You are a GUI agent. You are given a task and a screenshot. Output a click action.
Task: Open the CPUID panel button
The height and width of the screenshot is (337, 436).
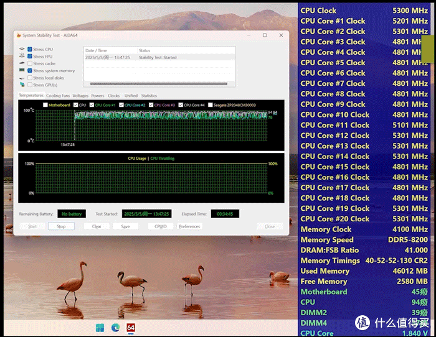click(161, 226)
